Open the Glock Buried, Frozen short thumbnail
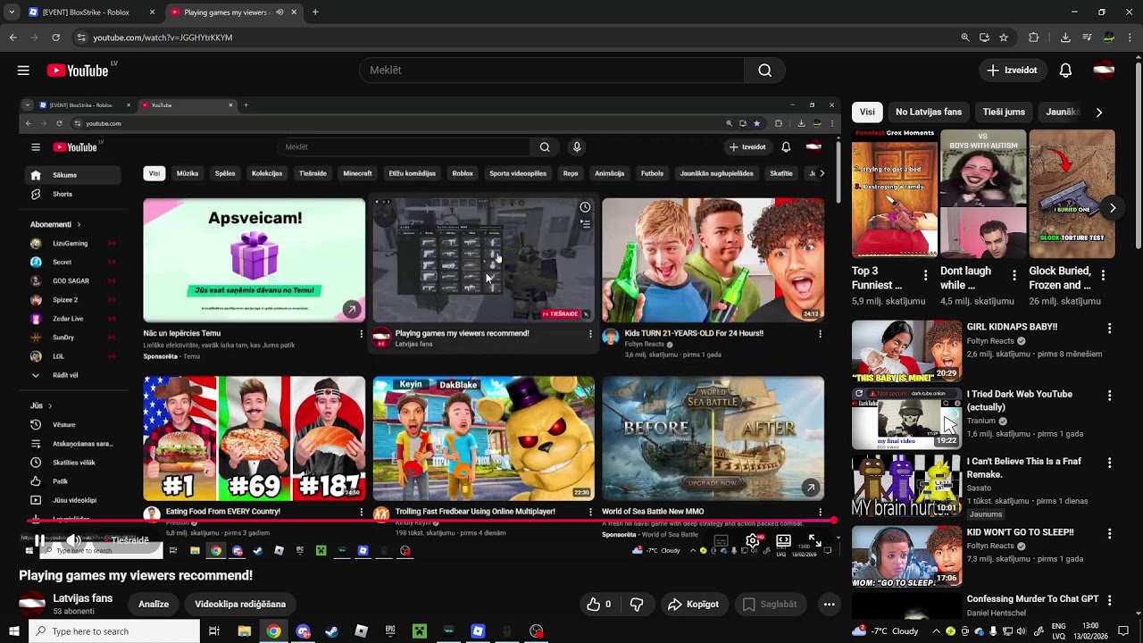The width and height of the screenshot is (1143, 643). click(1072, 195)
